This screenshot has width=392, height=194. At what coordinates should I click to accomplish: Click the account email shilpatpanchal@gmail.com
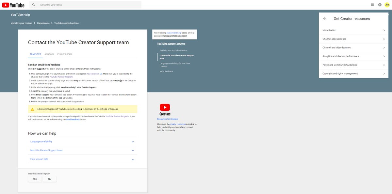point(174,36)
